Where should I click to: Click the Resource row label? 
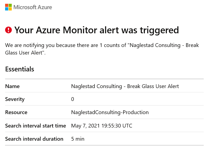(16, 112)
